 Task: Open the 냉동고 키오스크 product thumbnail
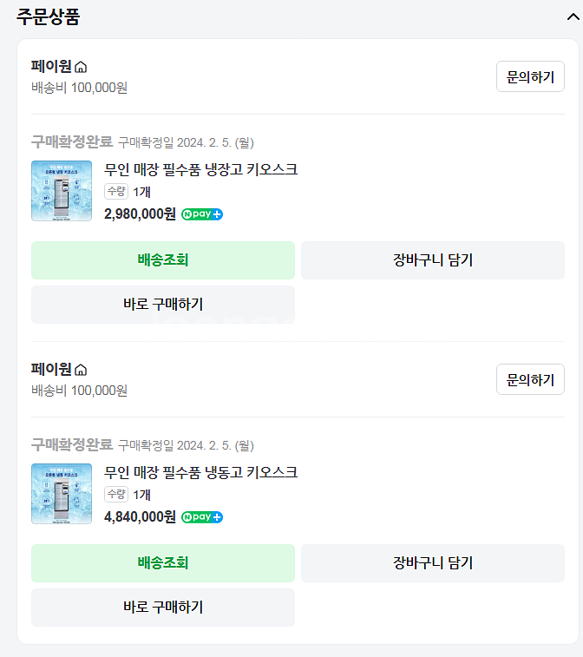(62, 494)
